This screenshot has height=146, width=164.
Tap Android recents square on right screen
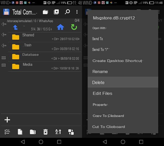141,142
